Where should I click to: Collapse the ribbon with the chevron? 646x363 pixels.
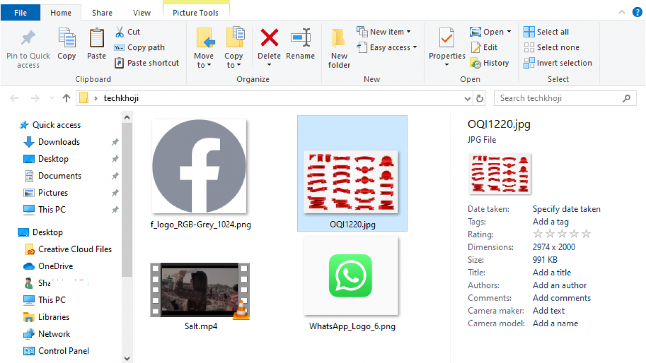pos(622,12)
